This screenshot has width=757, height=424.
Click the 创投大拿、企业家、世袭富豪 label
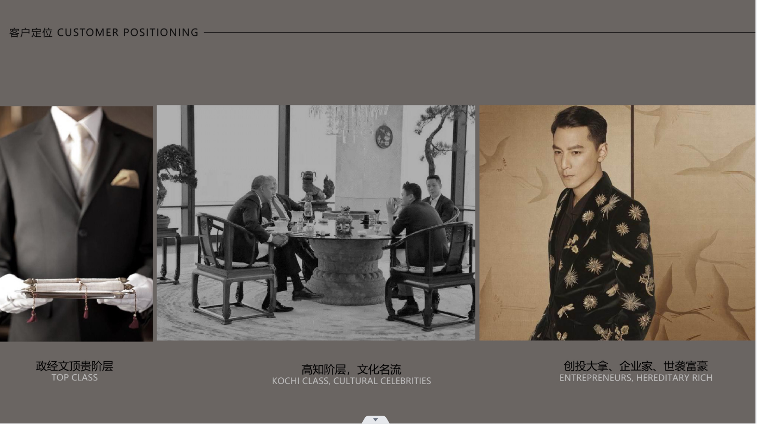click(x=635, y=366)
